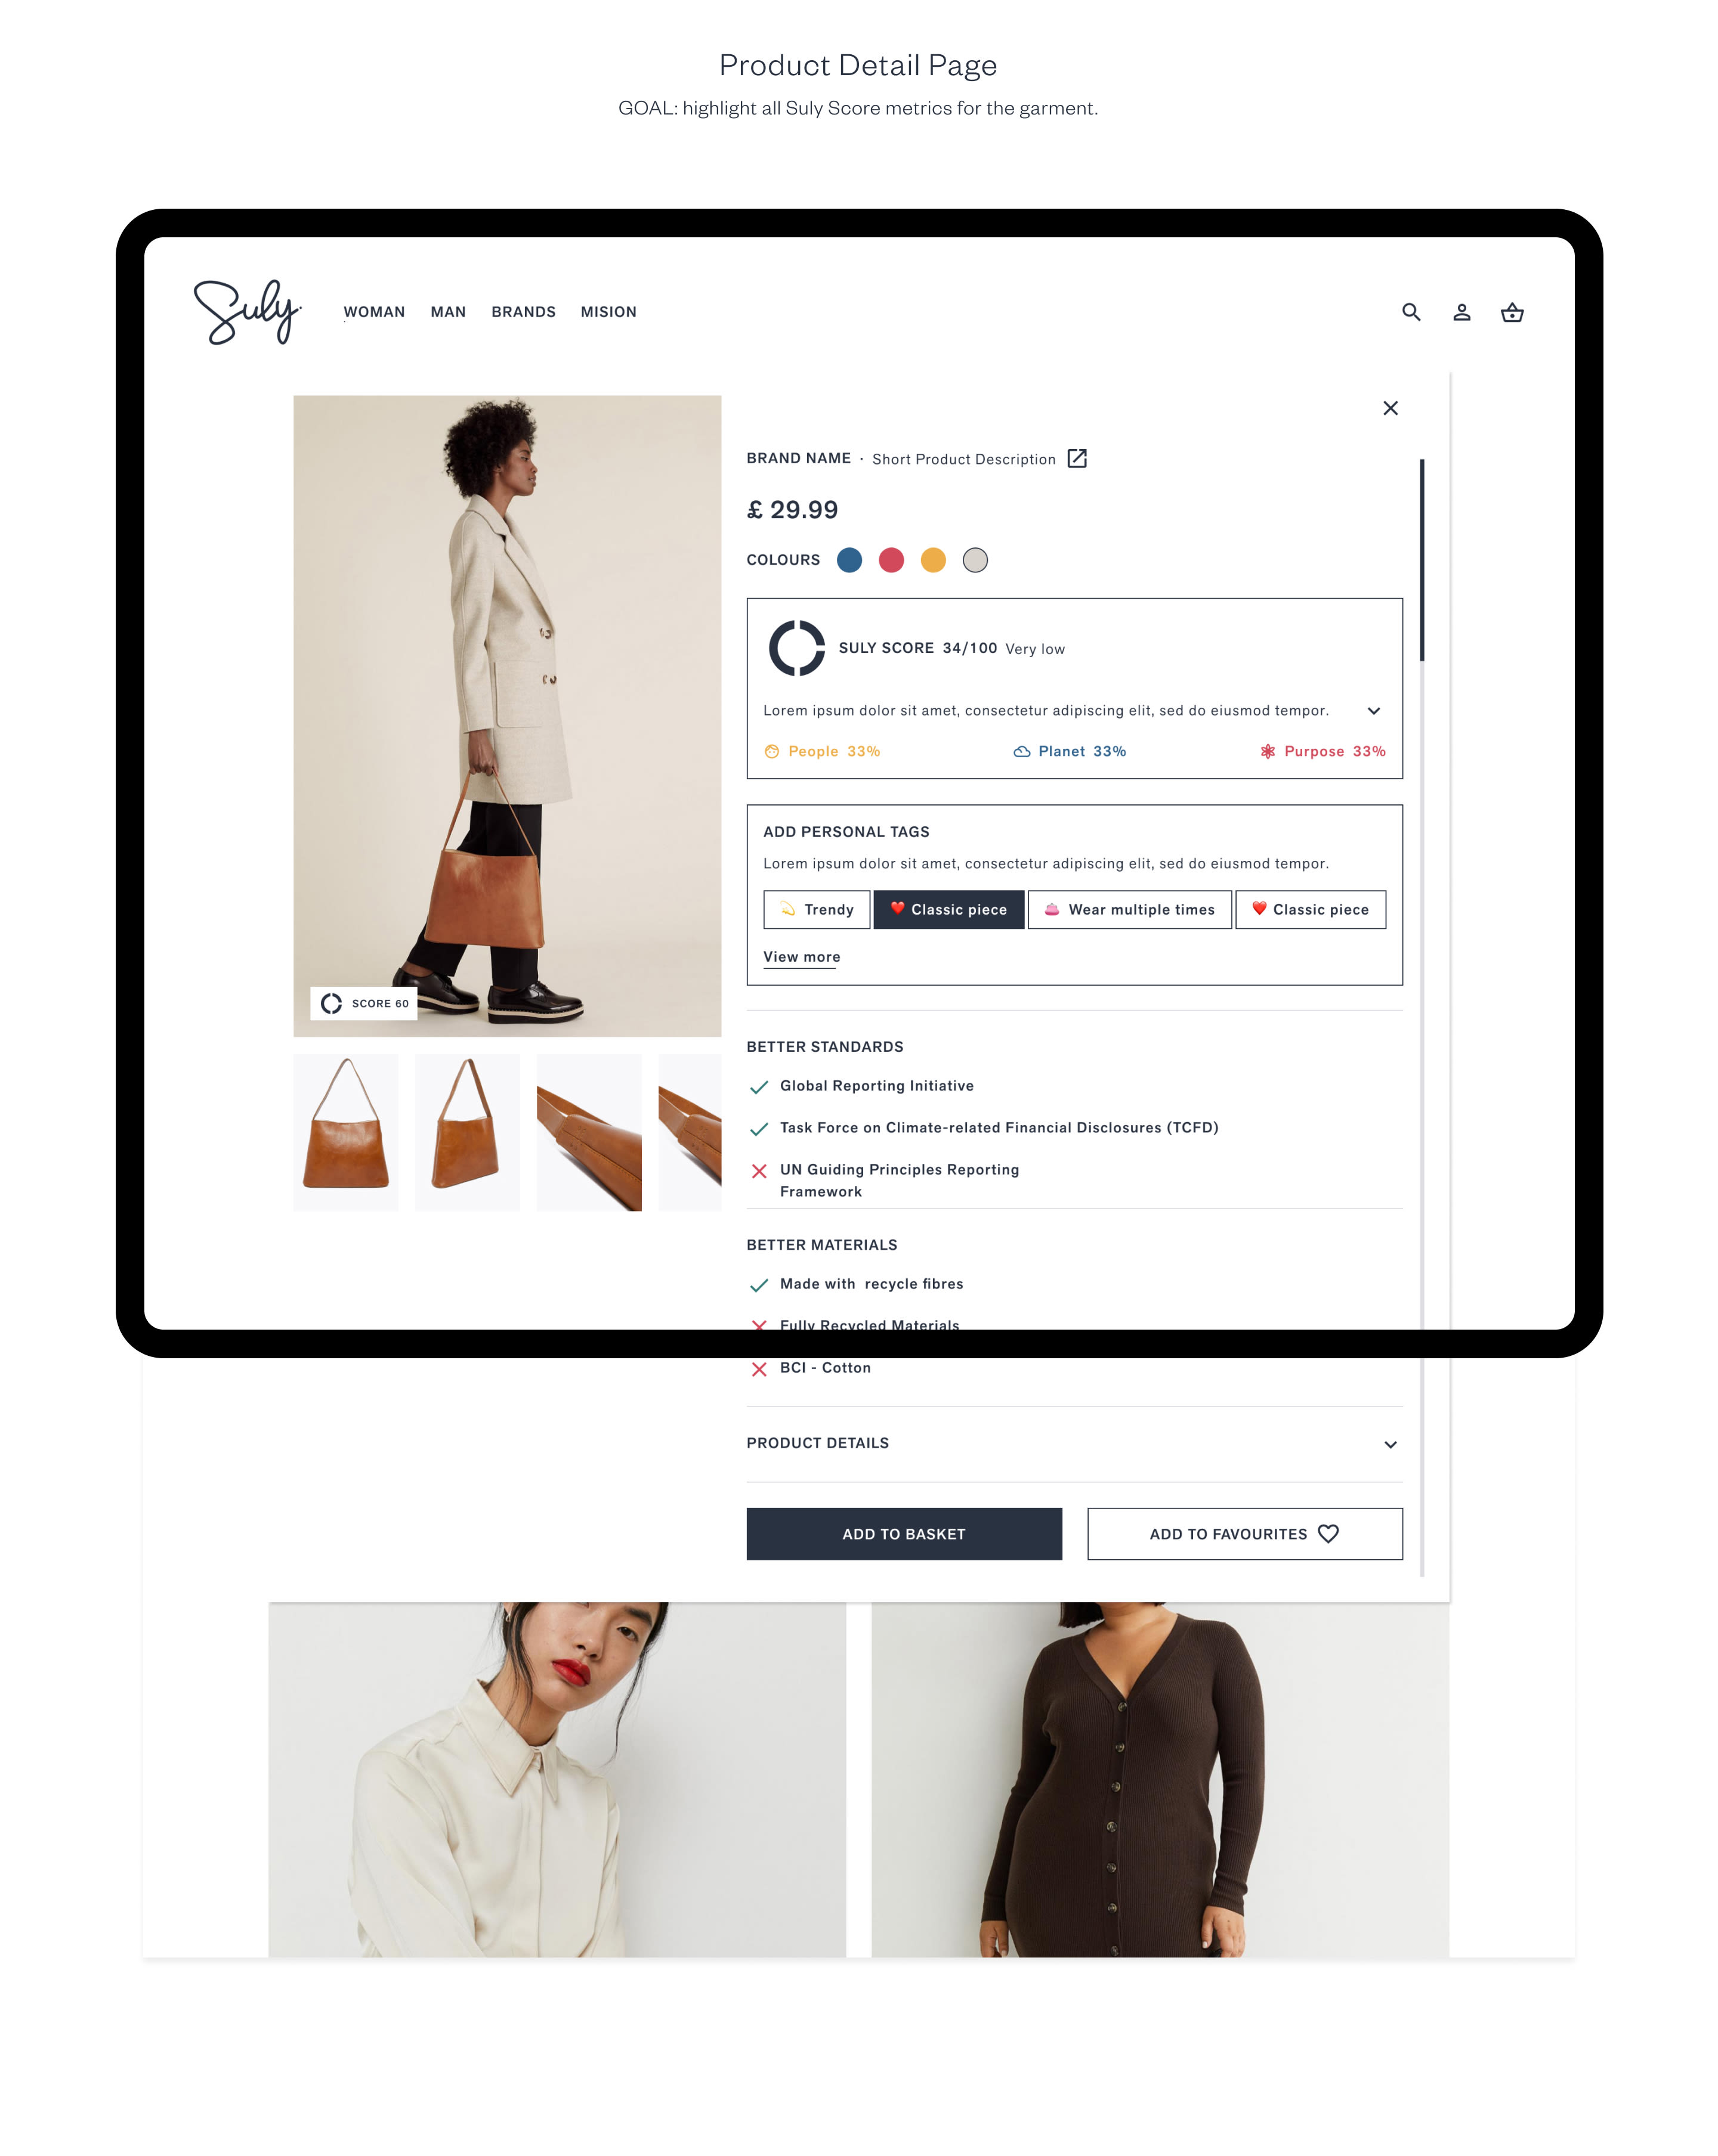Open the search magnifier icon

click(x=1411, y=312)
